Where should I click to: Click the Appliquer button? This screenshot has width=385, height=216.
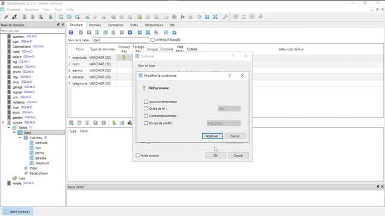click(212, 136)
